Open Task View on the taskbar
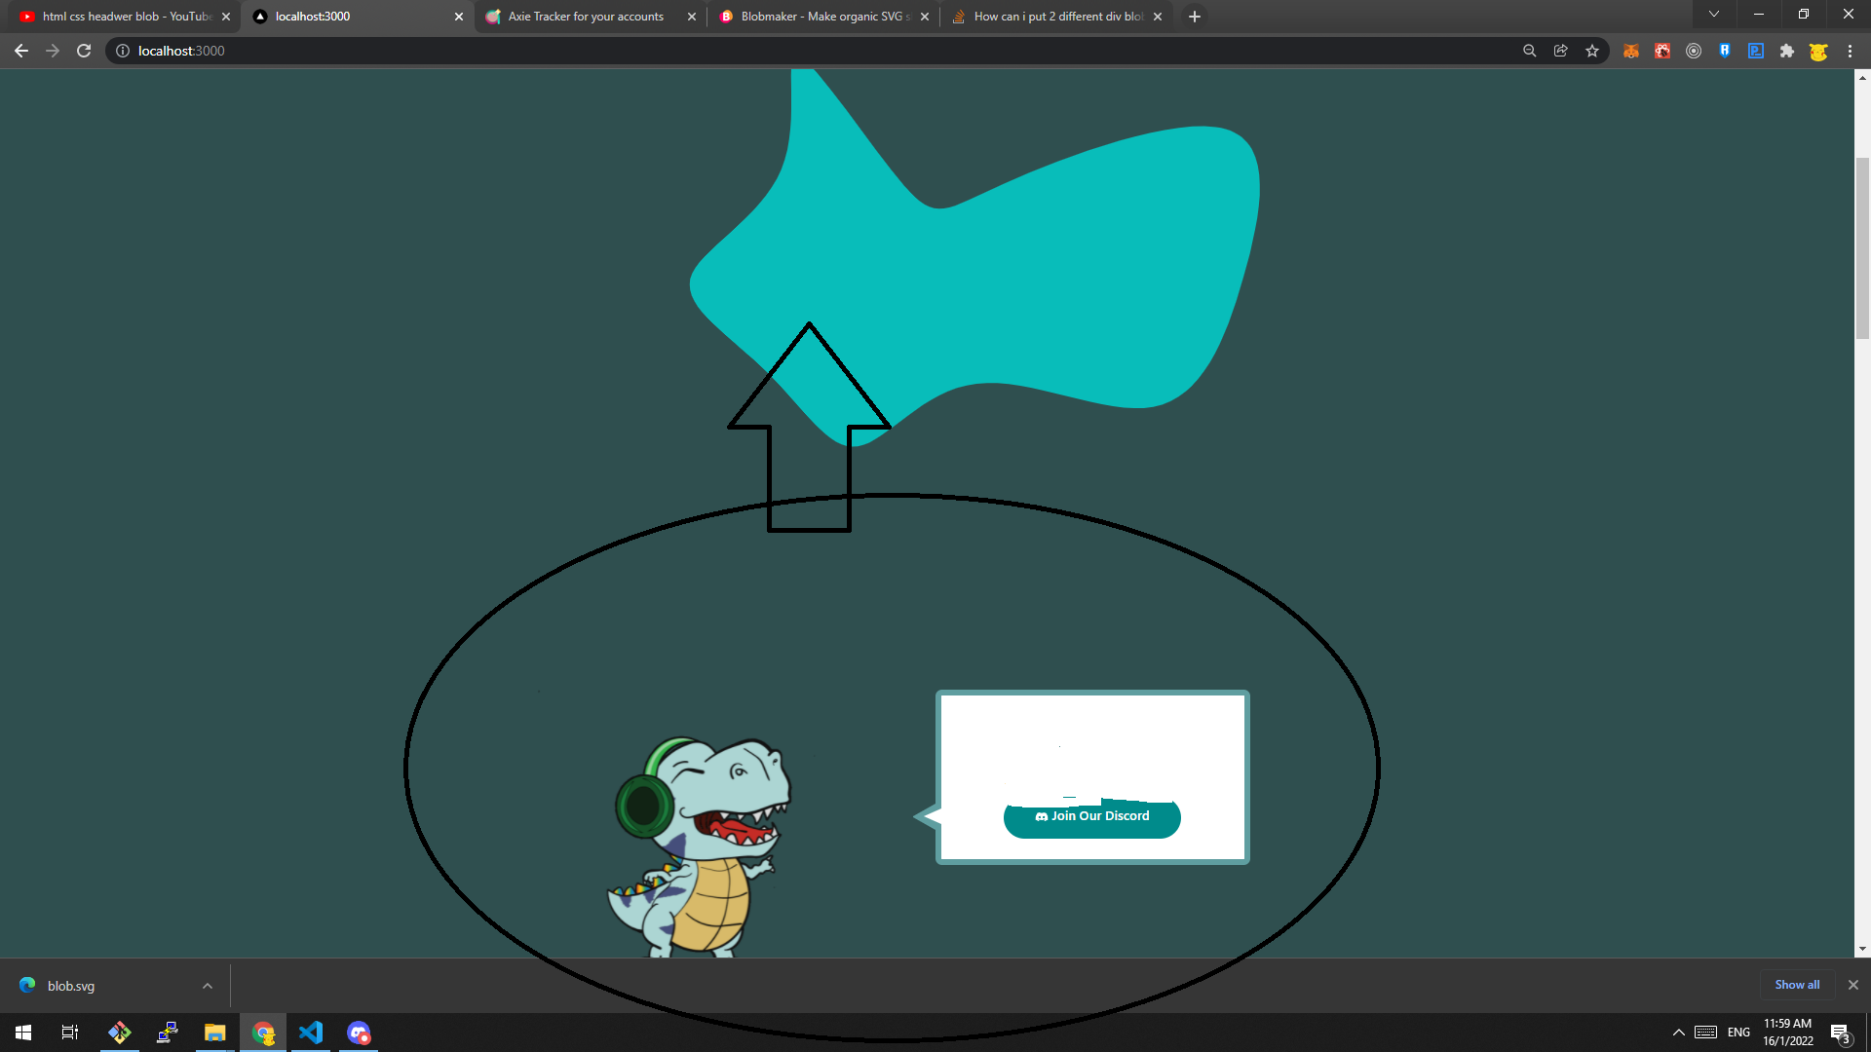 (x=70, y=1033)
